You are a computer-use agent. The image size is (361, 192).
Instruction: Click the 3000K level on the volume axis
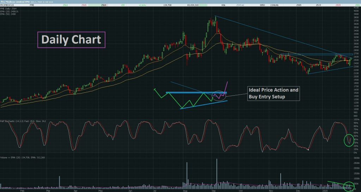coord(356,158)
